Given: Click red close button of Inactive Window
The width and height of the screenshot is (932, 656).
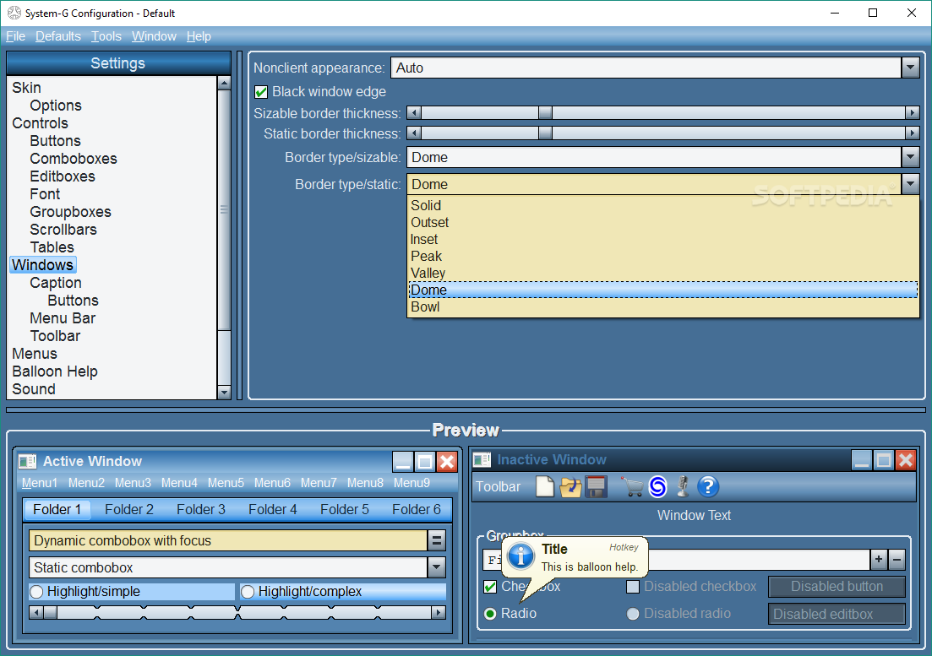Looking at the screenshot, I should tap(906, 459).
